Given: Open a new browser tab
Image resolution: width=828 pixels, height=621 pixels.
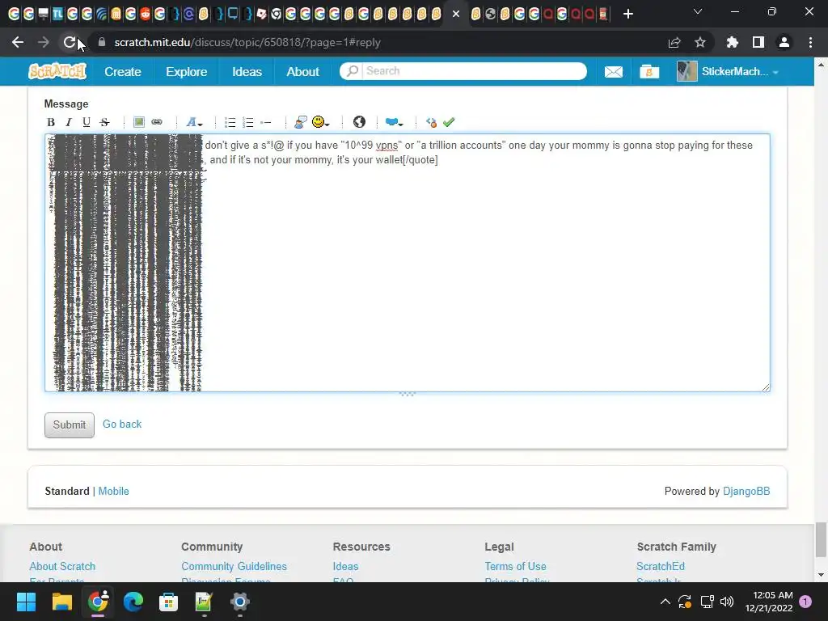Looking at the screenshot, I should [x=627, y=14].
